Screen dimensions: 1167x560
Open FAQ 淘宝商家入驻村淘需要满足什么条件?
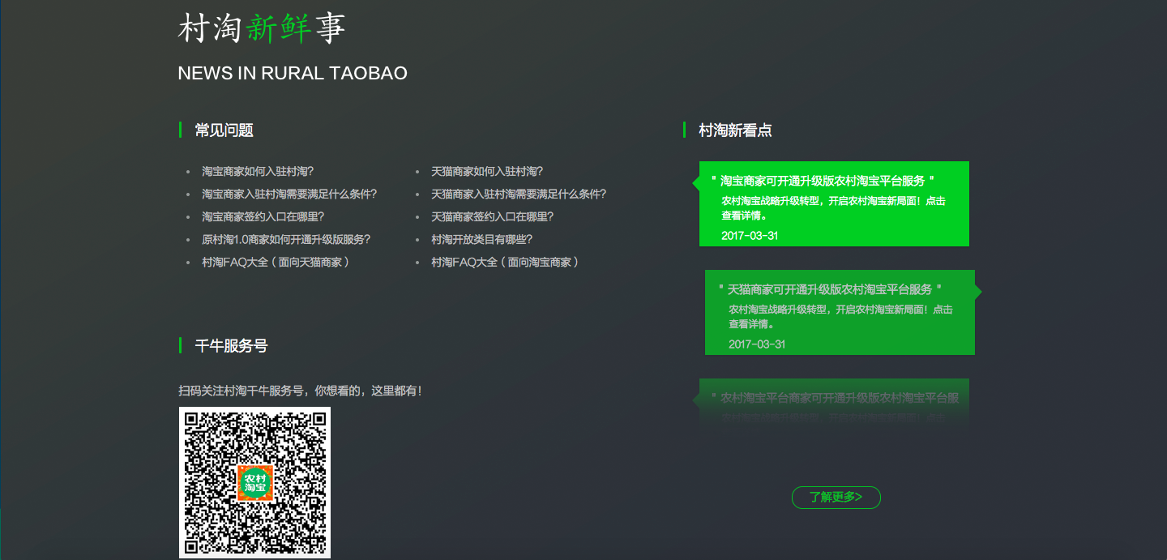pos(289,195)
